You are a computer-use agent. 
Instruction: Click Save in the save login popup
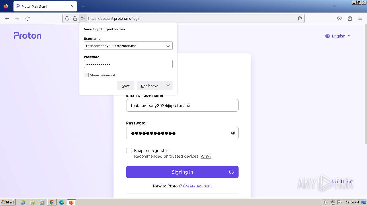point(126,86)
